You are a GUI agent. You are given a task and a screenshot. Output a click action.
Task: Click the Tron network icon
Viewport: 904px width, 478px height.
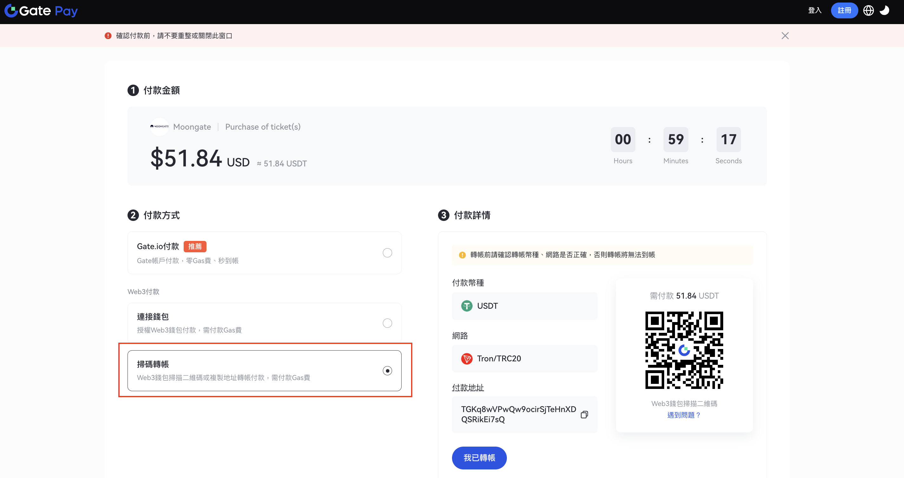point(466,358)
